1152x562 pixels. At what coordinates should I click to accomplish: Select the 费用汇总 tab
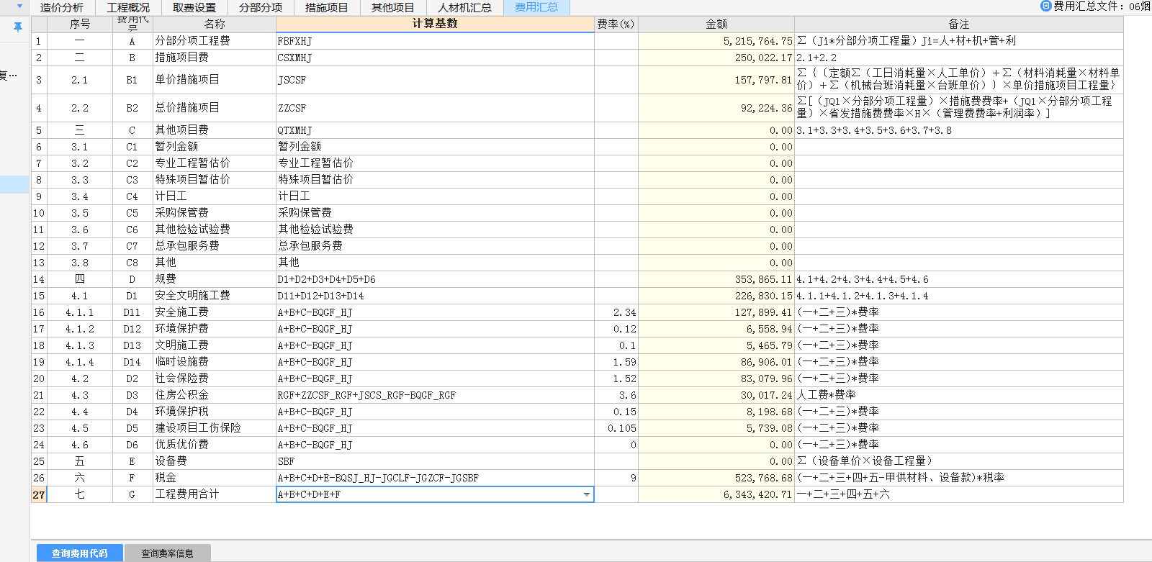pos(536,8)
